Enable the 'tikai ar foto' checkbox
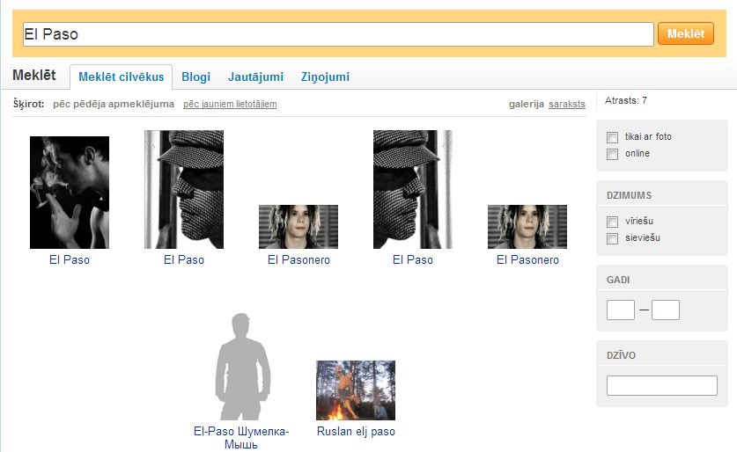This screenshot has height=452, width=737. pos(613,137)
